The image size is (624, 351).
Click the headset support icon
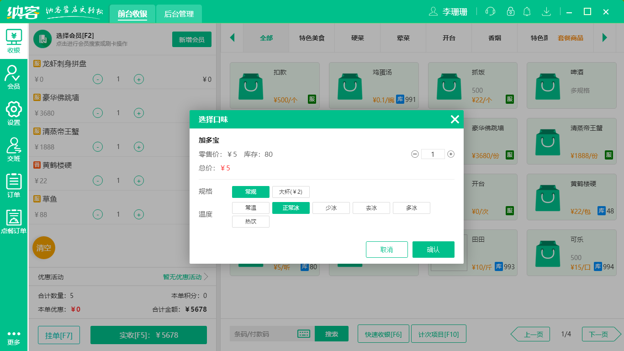(490, 11)
